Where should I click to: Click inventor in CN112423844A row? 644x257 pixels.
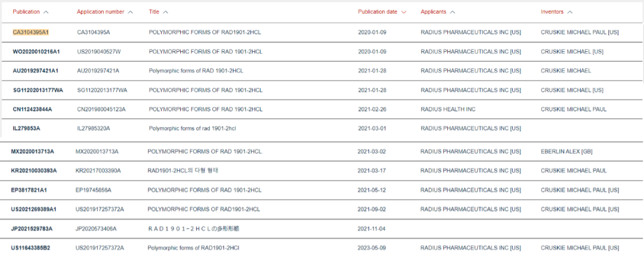(x=574, y=109)
